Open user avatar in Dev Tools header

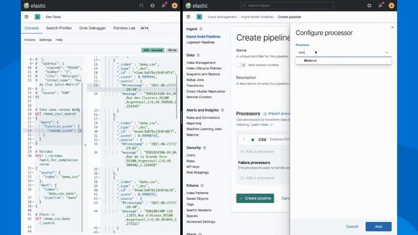click(174, 6)
